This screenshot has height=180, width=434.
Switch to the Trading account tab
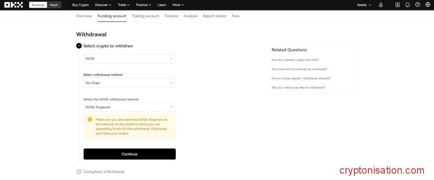click(145, 16)
